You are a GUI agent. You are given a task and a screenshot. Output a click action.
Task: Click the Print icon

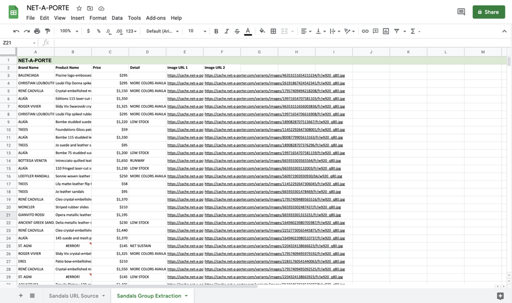[37, 31]
